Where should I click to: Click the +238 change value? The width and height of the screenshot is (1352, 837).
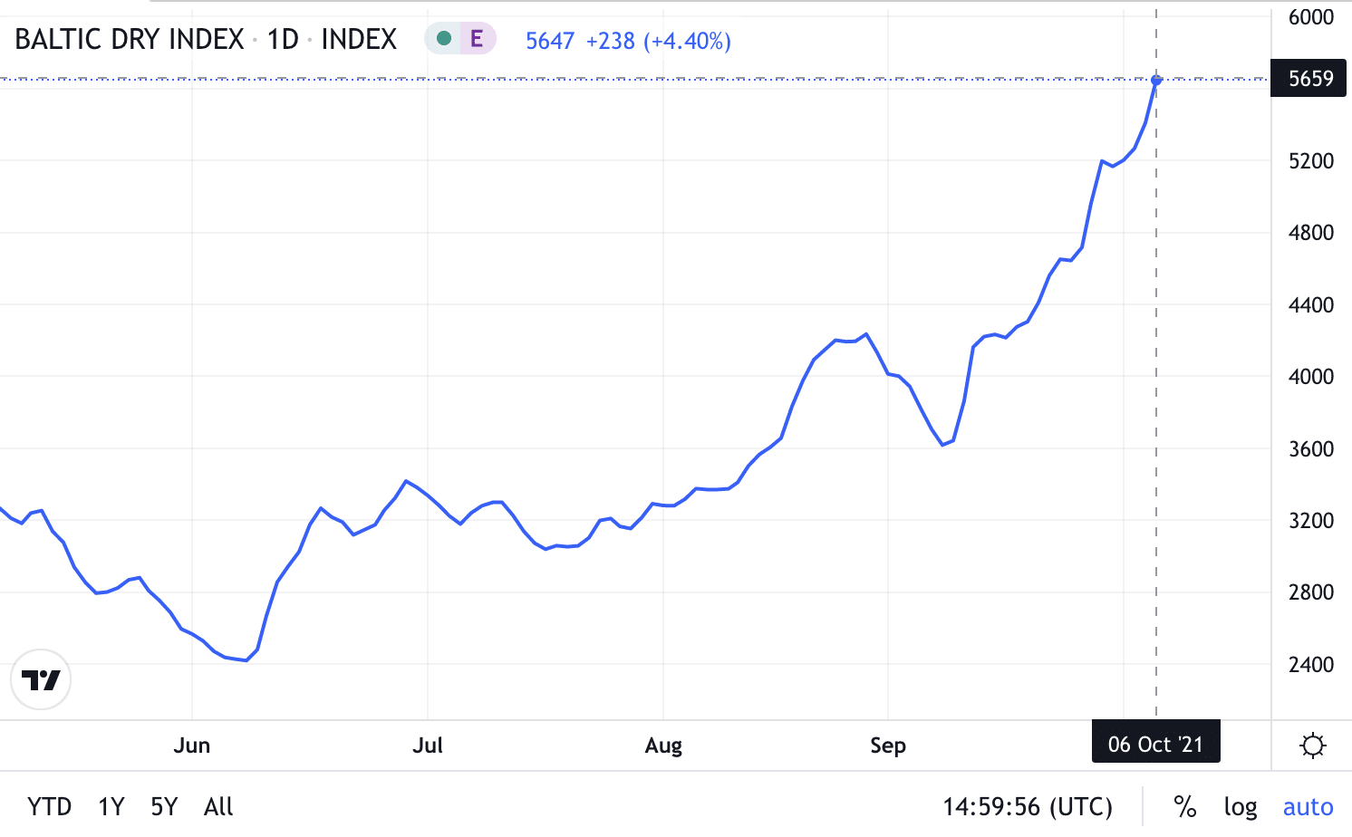coord(610,41)
